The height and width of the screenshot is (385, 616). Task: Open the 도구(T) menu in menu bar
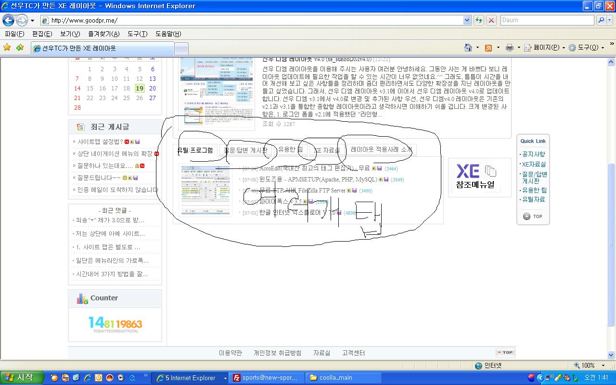[137, 34]
